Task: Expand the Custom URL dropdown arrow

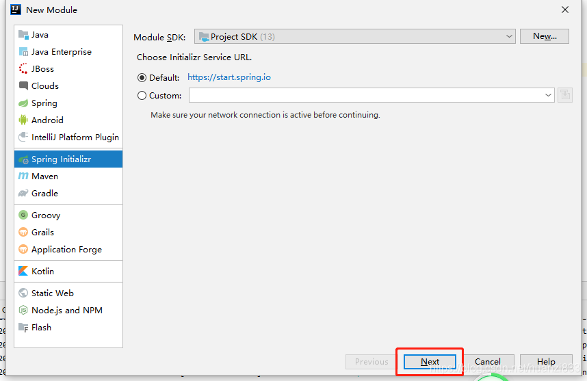Action: [548, 95]
